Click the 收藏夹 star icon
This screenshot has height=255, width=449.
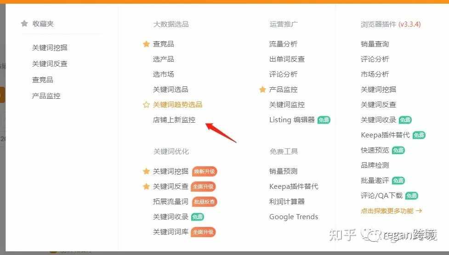tap(25, 23)
